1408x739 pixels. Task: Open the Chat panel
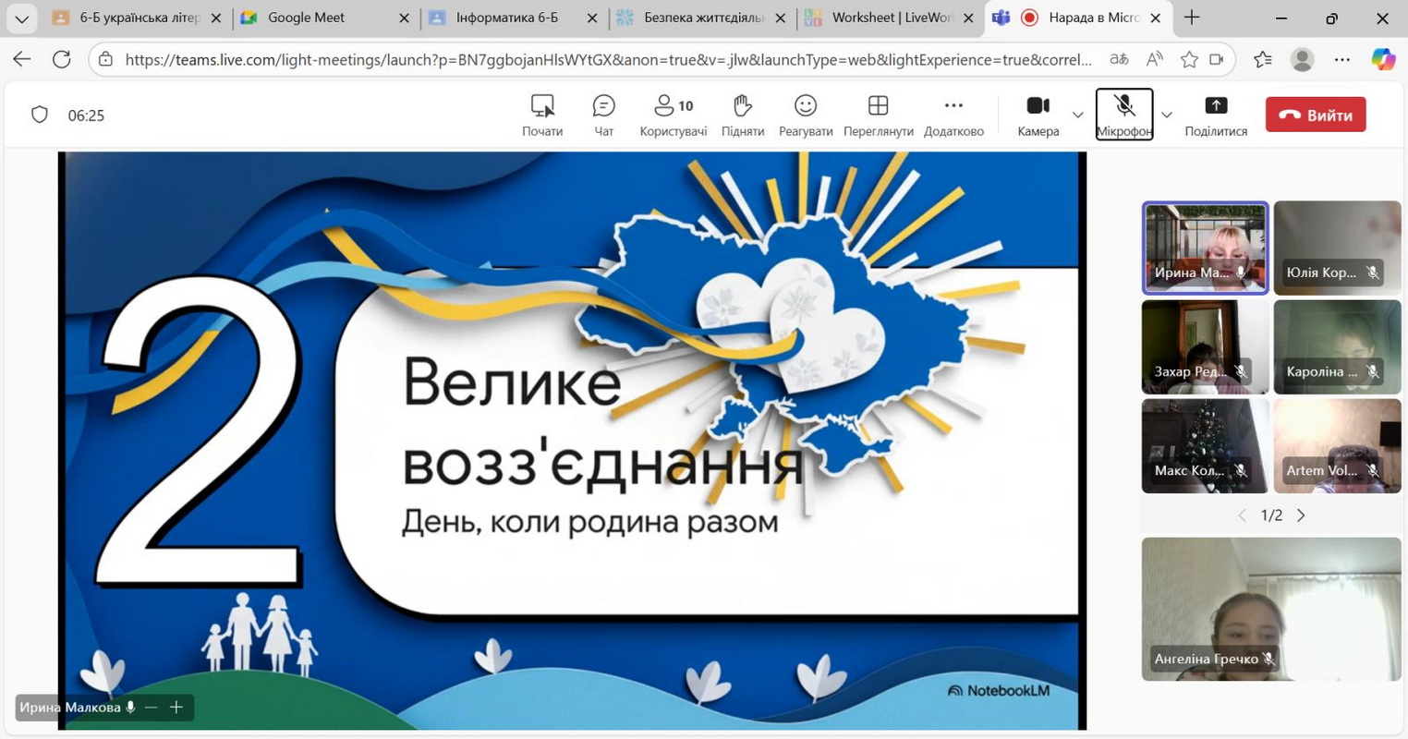[x=603, y=115]
